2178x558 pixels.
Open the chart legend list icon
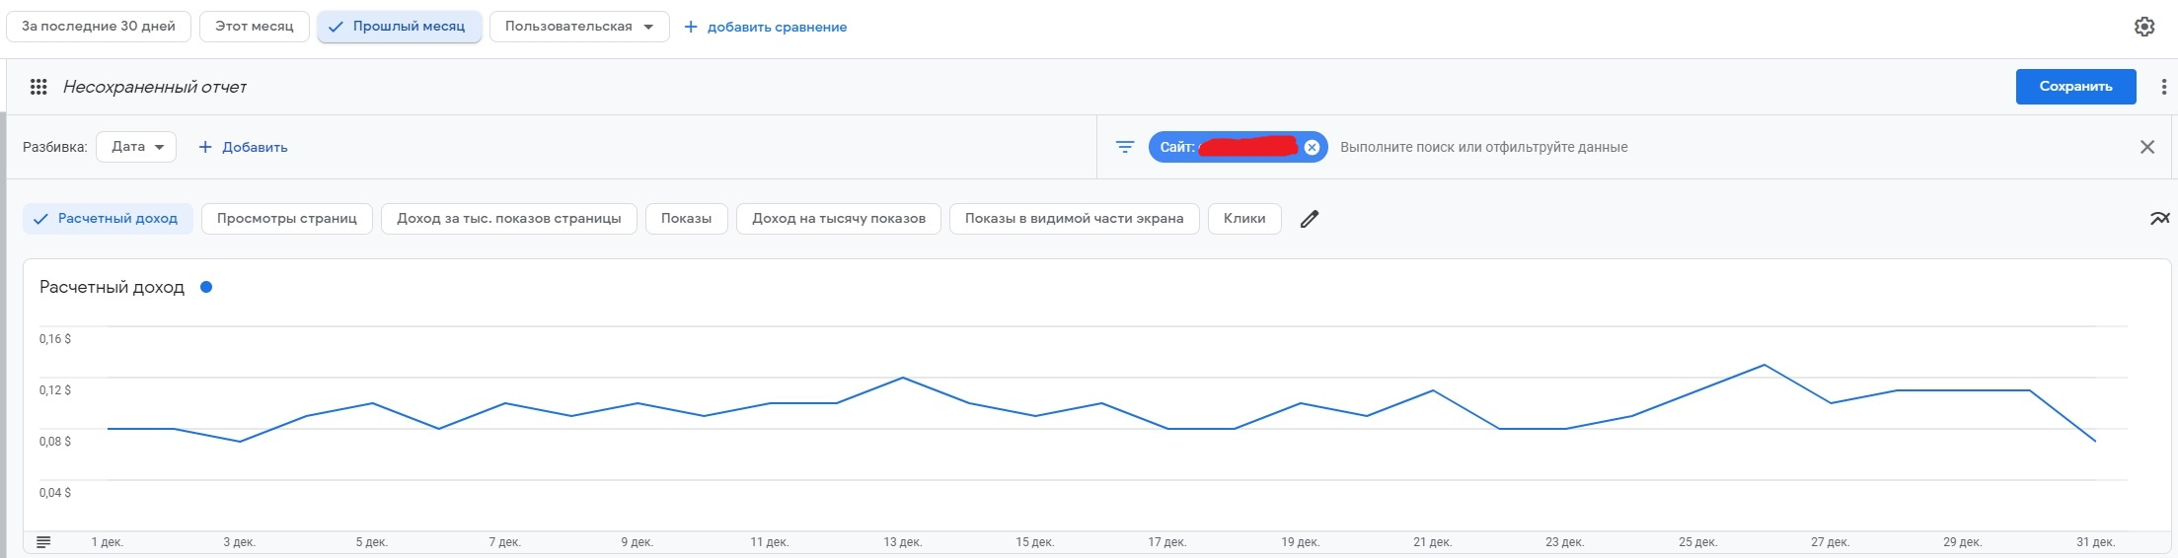(x=43, y=542)
